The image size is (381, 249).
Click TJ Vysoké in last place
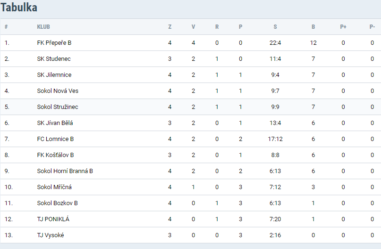tap(51, 235)
